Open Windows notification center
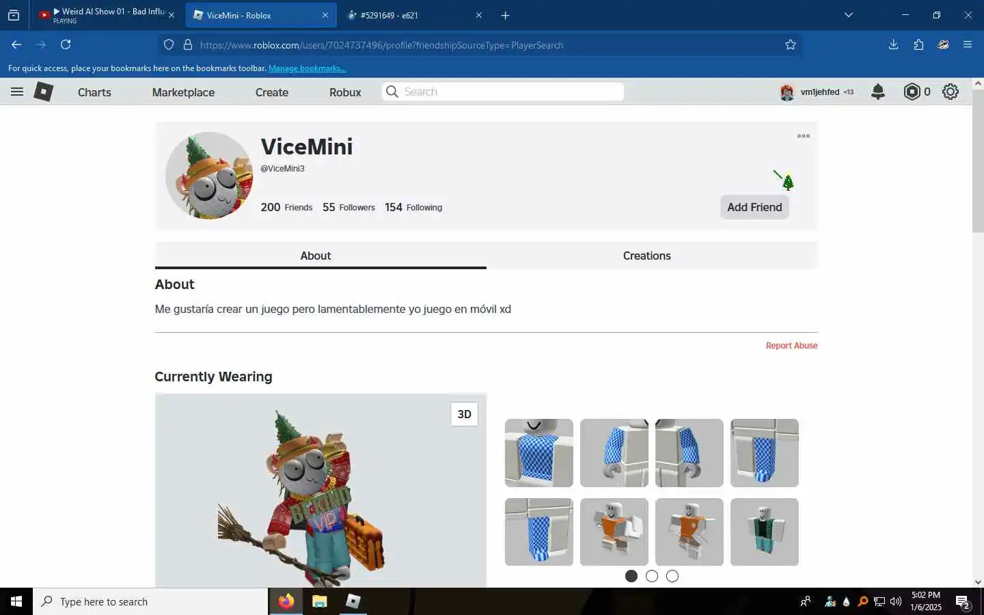 click(x=963, y=602)
